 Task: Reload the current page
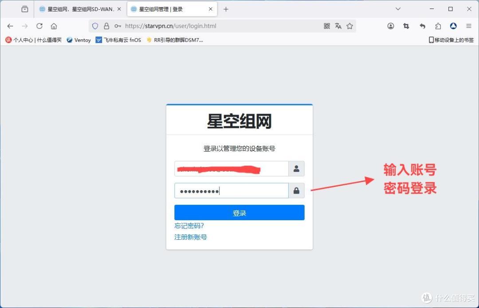click(x=39, y=26)
